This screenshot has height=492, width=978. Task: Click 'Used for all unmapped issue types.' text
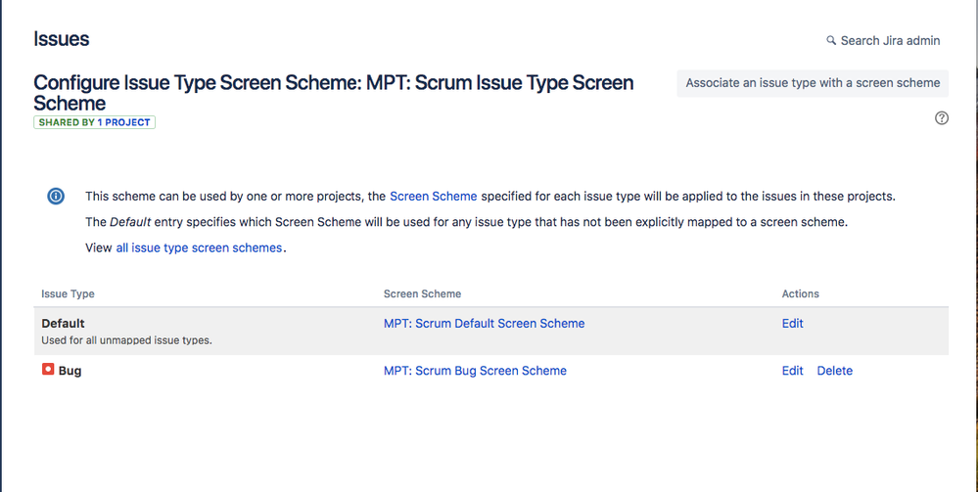(126, 340)
